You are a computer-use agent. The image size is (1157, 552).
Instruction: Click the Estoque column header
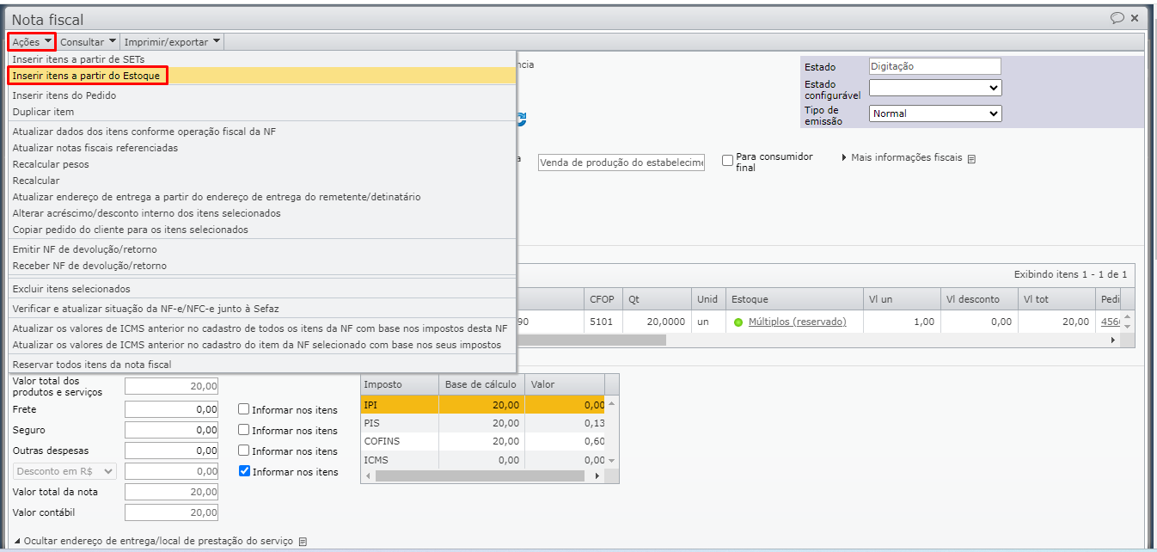(x=794, y=299)
